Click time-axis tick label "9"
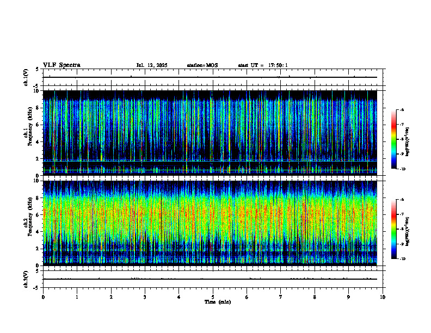The image size is (431, 333). click(x=348, y=297)
